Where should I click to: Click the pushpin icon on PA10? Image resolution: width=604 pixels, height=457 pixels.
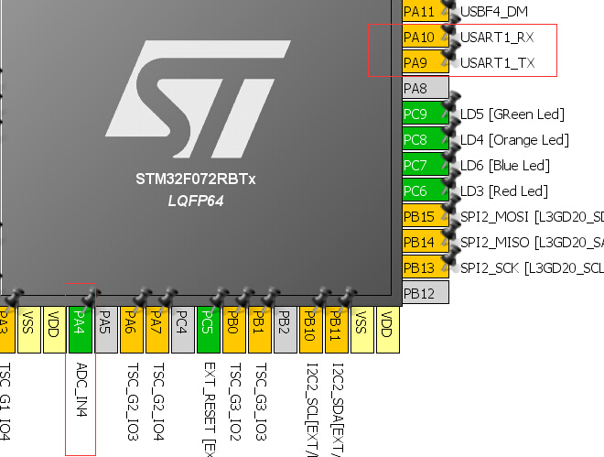(x=449, y=29)
